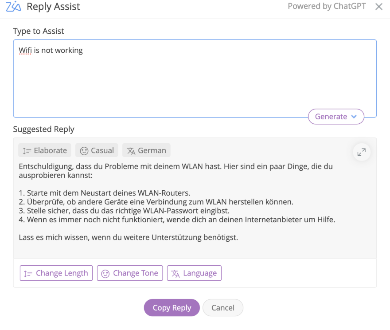Open the Generate dropdown arrow

tap(354, 117)
